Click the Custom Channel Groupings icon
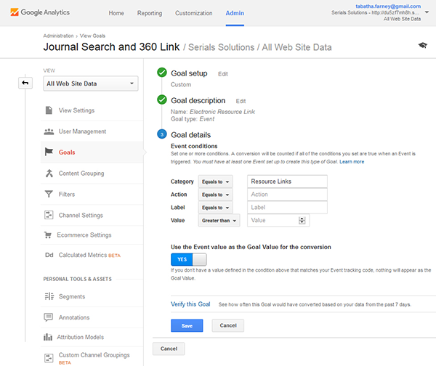 pyautogui.click(x=49, y=358)
